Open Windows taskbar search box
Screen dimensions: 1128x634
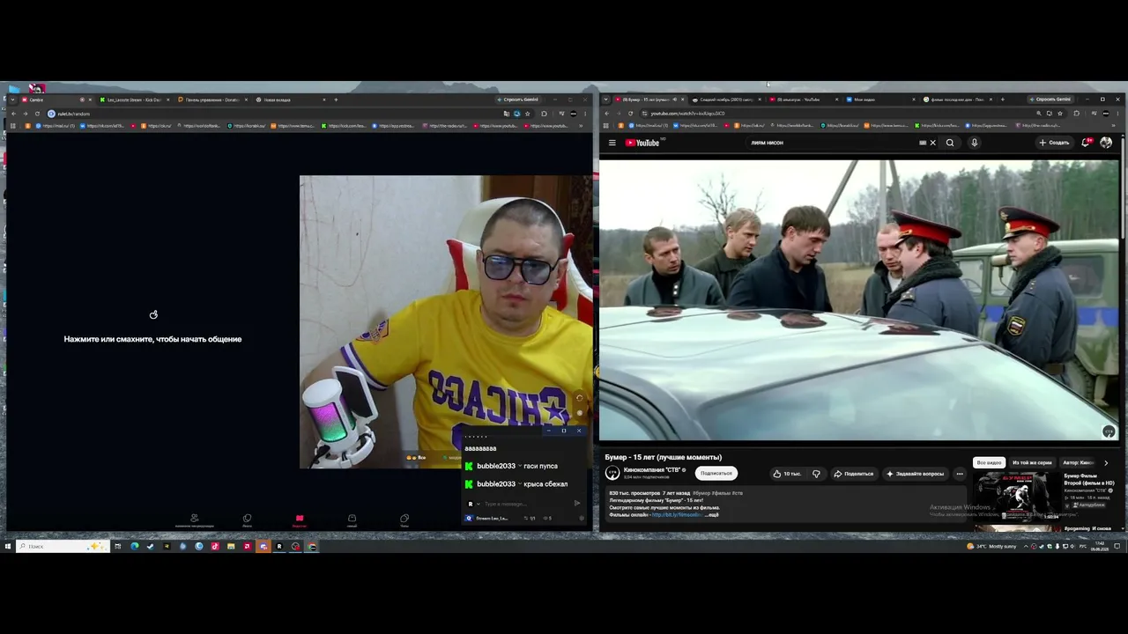[63, 546]
